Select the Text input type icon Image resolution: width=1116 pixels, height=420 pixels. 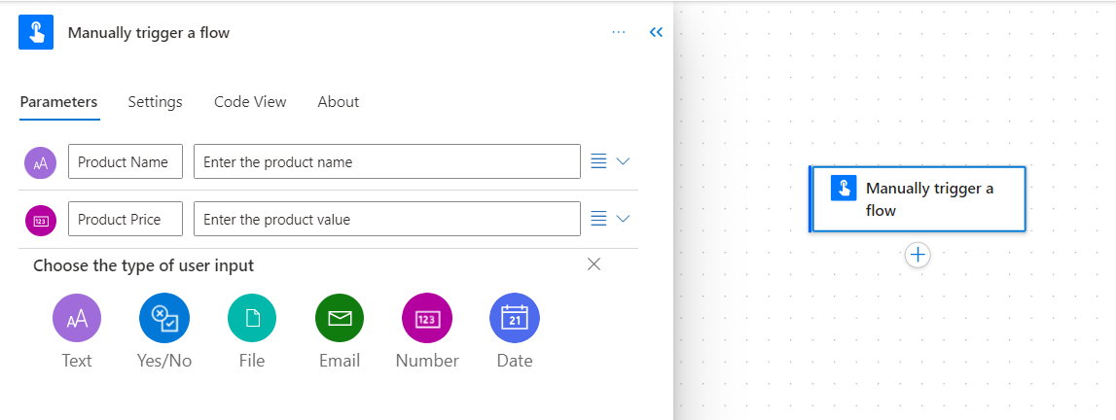coord(77,318)
